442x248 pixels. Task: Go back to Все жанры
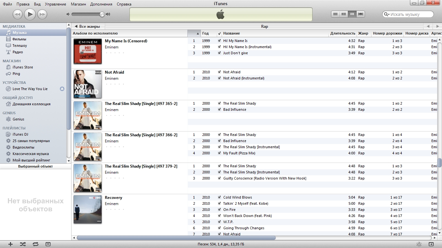(88, 26)
